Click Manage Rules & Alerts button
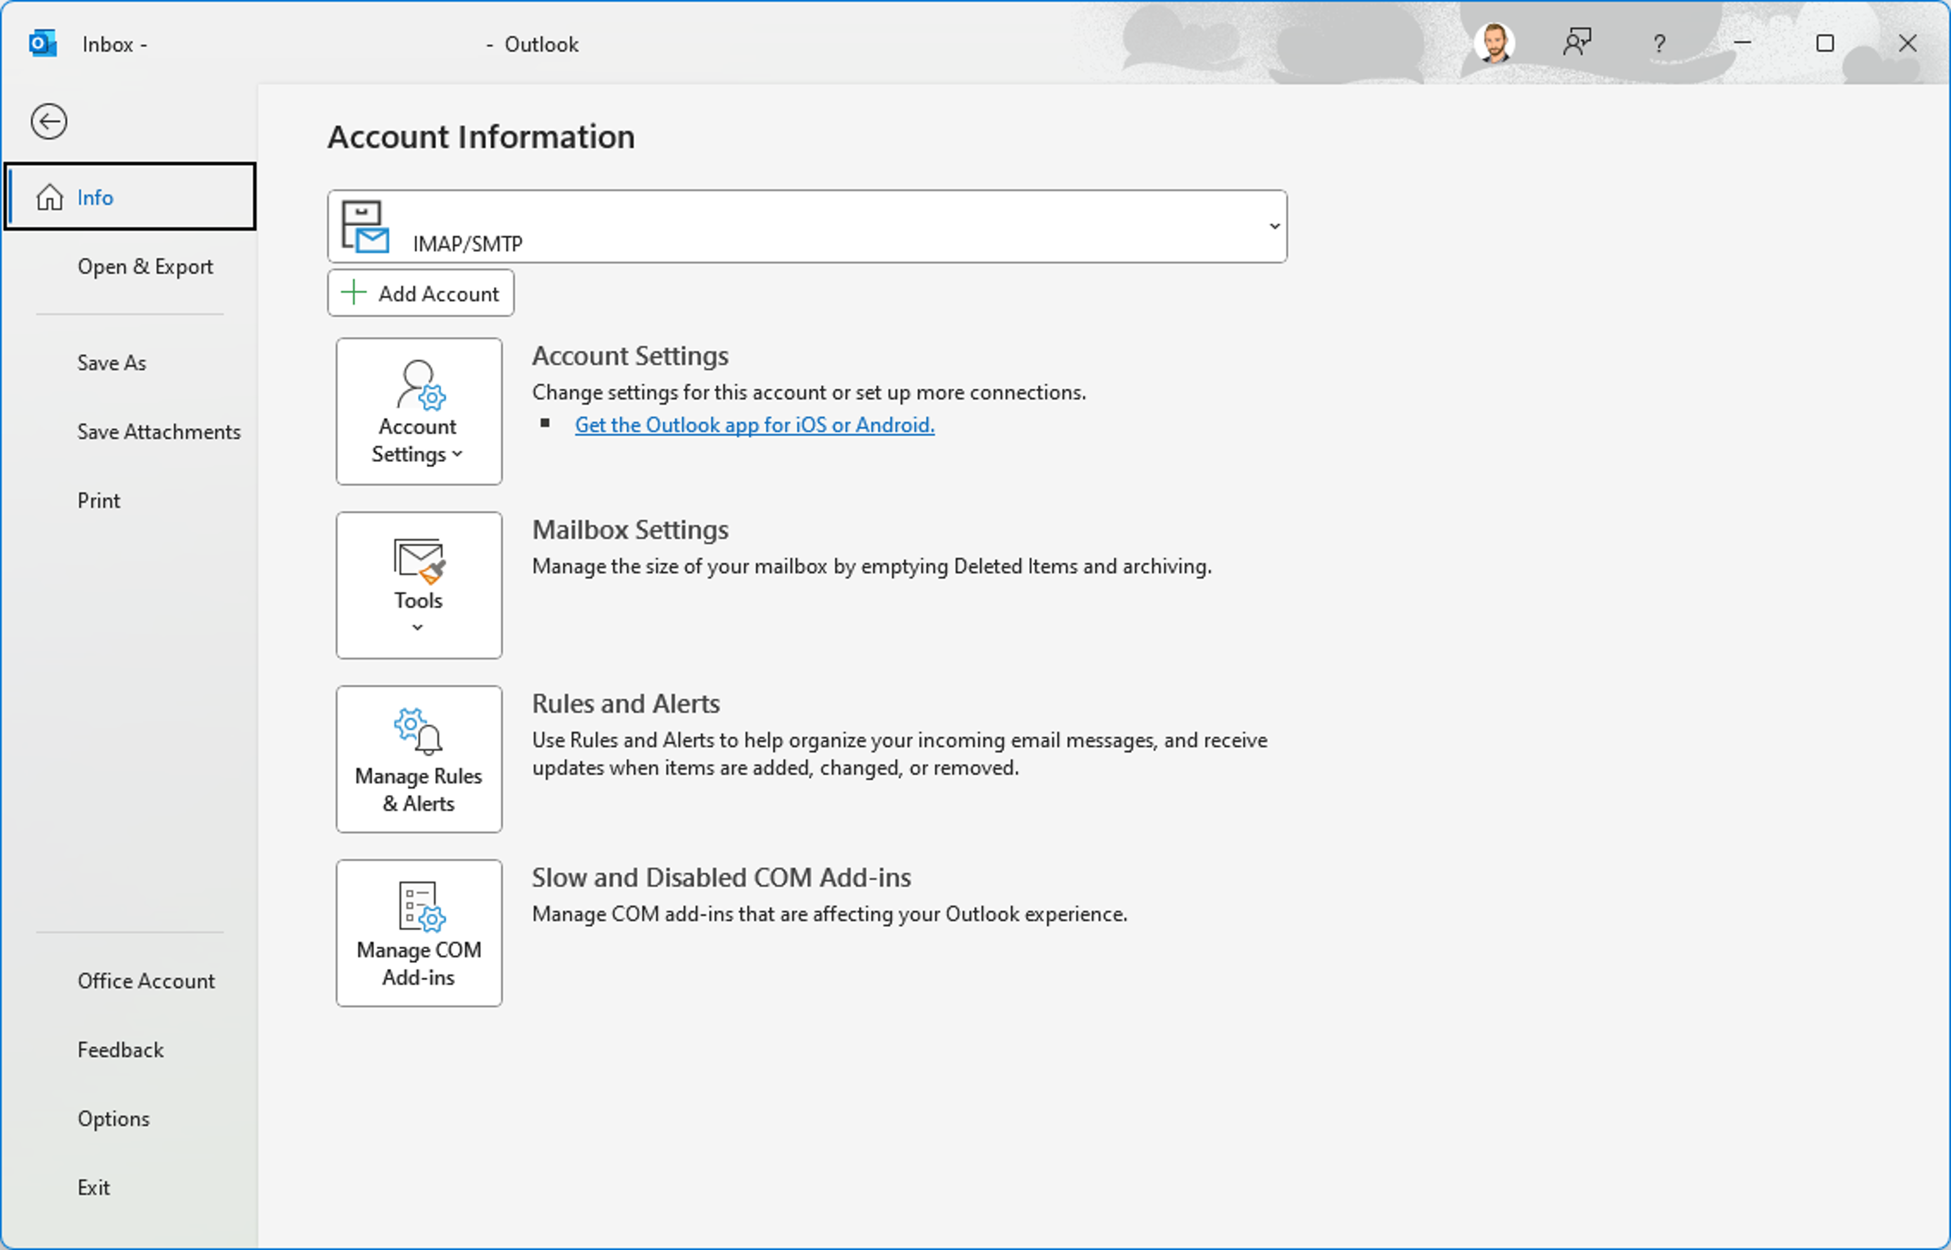Image resolution: width=1951 pixels, height=1250 pixels. [x=419, y=759]
